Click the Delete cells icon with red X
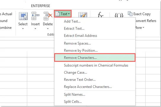The height and width of the screenshot is (107, 161). 48,16
